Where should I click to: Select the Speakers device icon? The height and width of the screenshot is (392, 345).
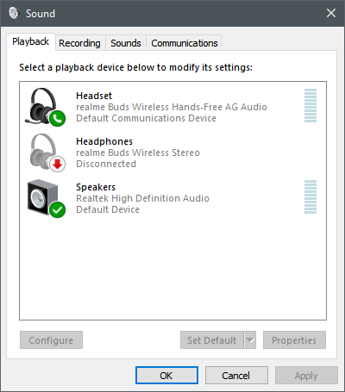(x=47, y=198)
